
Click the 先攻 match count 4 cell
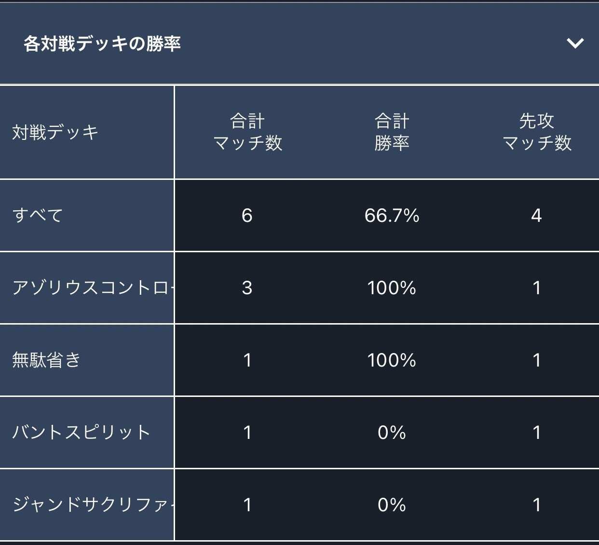[x=537, y=216]
